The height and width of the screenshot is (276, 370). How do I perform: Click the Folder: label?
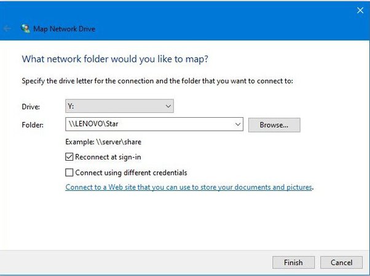coord(33,125)
